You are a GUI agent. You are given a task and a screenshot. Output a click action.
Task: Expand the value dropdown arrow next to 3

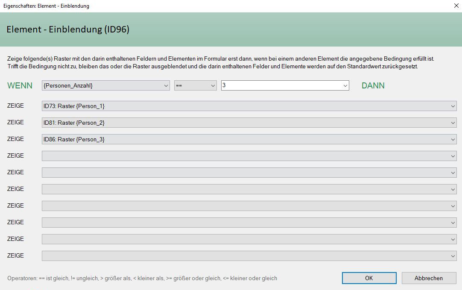[345, 86]
